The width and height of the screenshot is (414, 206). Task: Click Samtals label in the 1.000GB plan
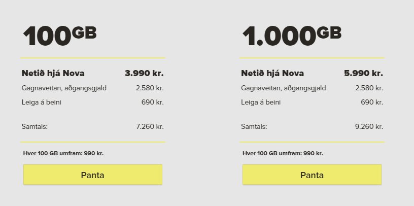[254, 126]
